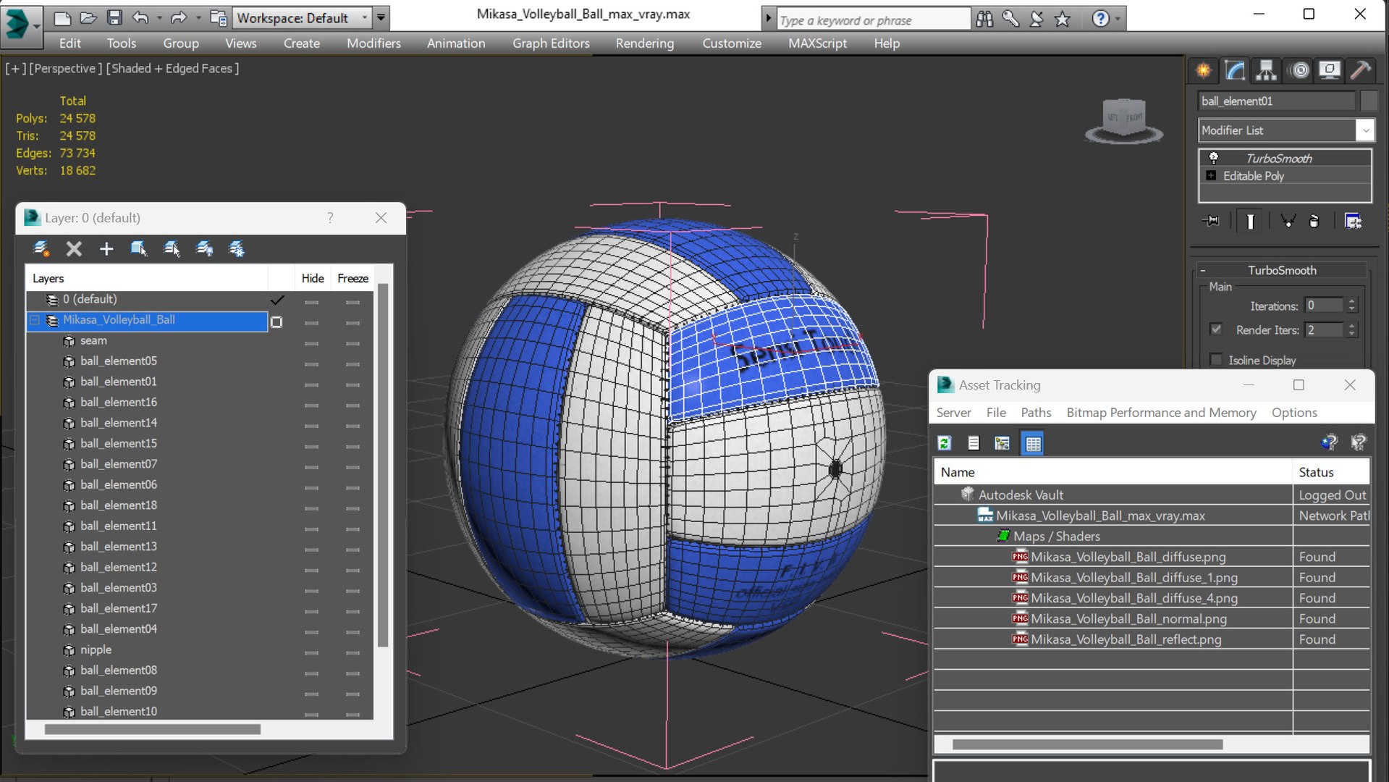Viewport: 1389px width, 782px height.
Task: Open the Undo history dropdown arrow
Action: coord(159,18)
